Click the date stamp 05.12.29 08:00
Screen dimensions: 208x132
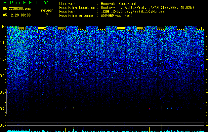(x=17, y=15)
